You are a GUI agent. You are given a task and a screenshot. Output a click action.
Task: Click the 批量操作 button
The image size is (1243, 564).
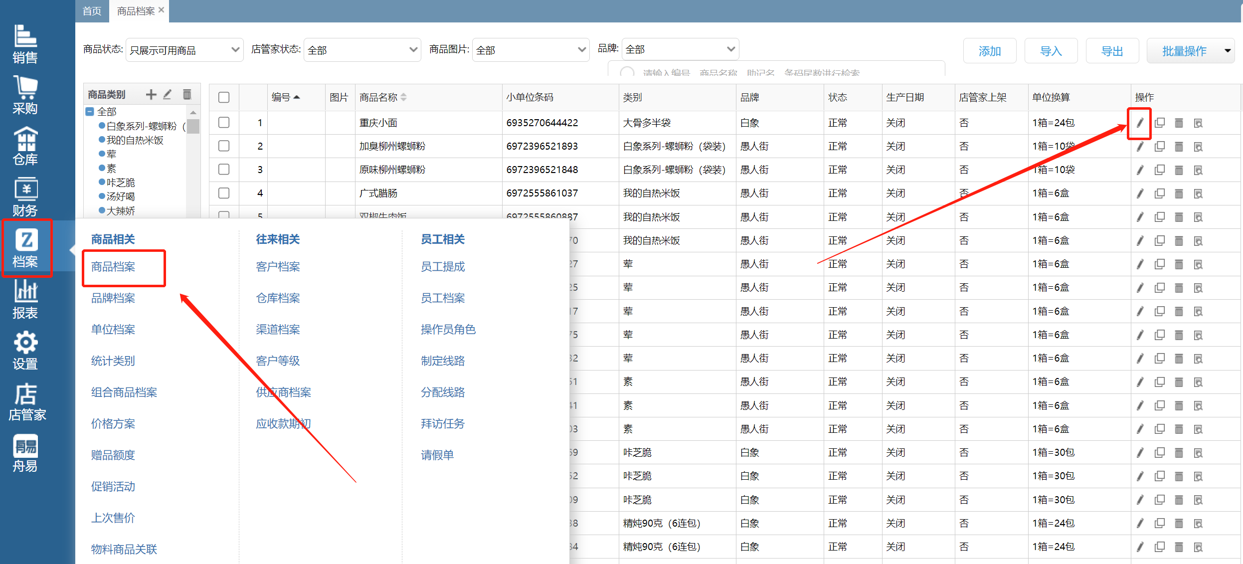point(1184,51)
